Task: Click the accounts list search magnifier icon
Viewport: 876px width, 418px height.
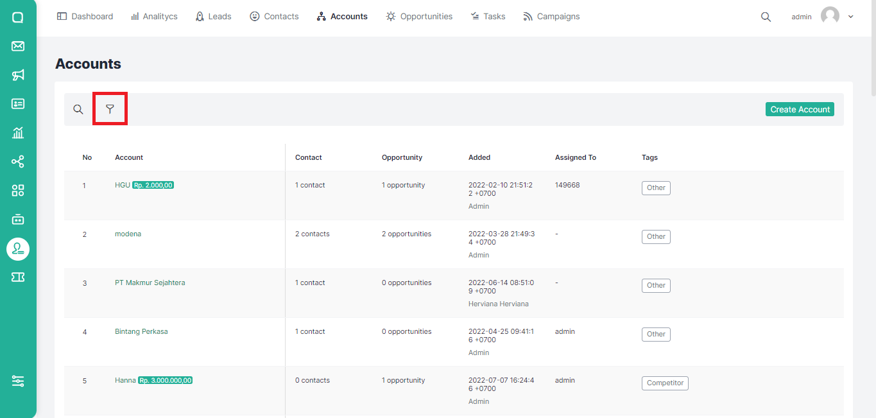Action: [x=78, y=109]
